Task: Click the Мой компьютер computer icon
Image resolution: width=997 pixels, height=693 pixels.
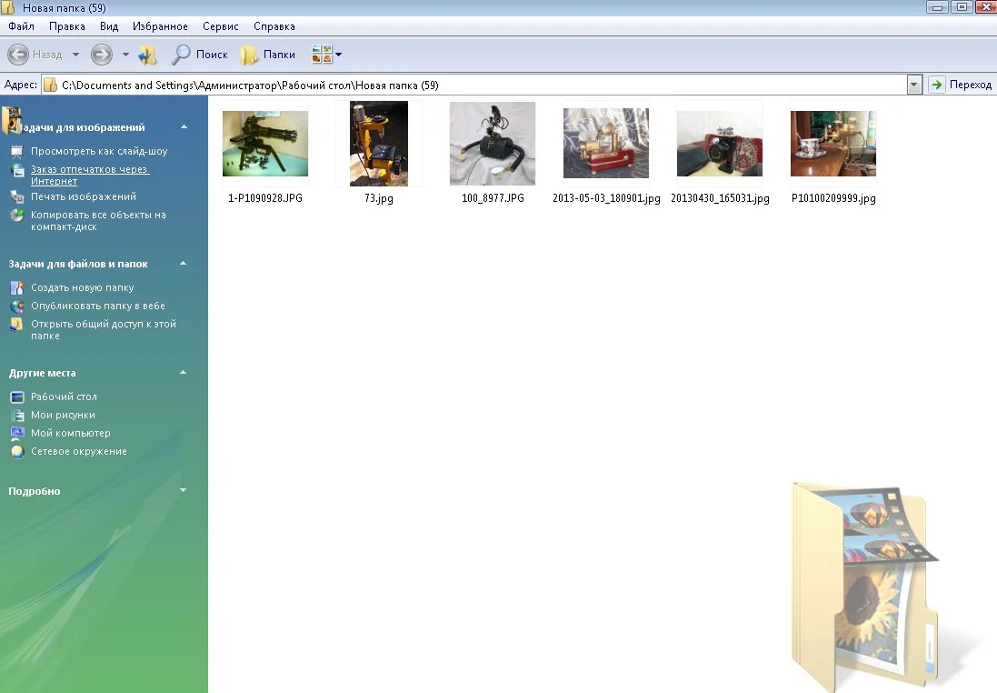Action: tap(17, 434)
